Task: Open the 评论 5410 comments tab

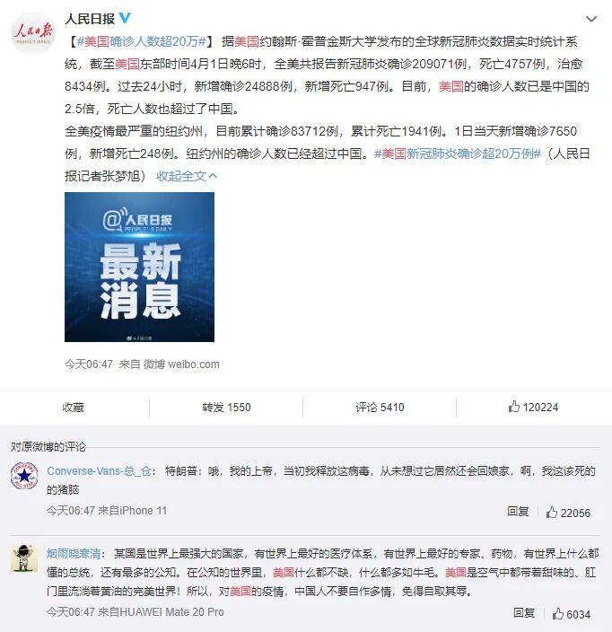Action: 380,407
